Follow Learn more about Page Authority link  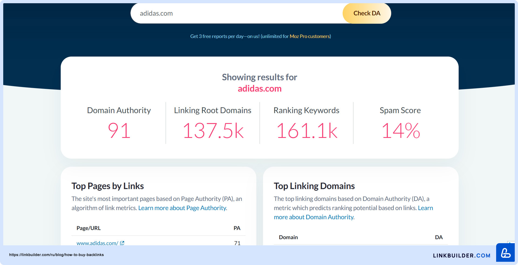point(183,208)
